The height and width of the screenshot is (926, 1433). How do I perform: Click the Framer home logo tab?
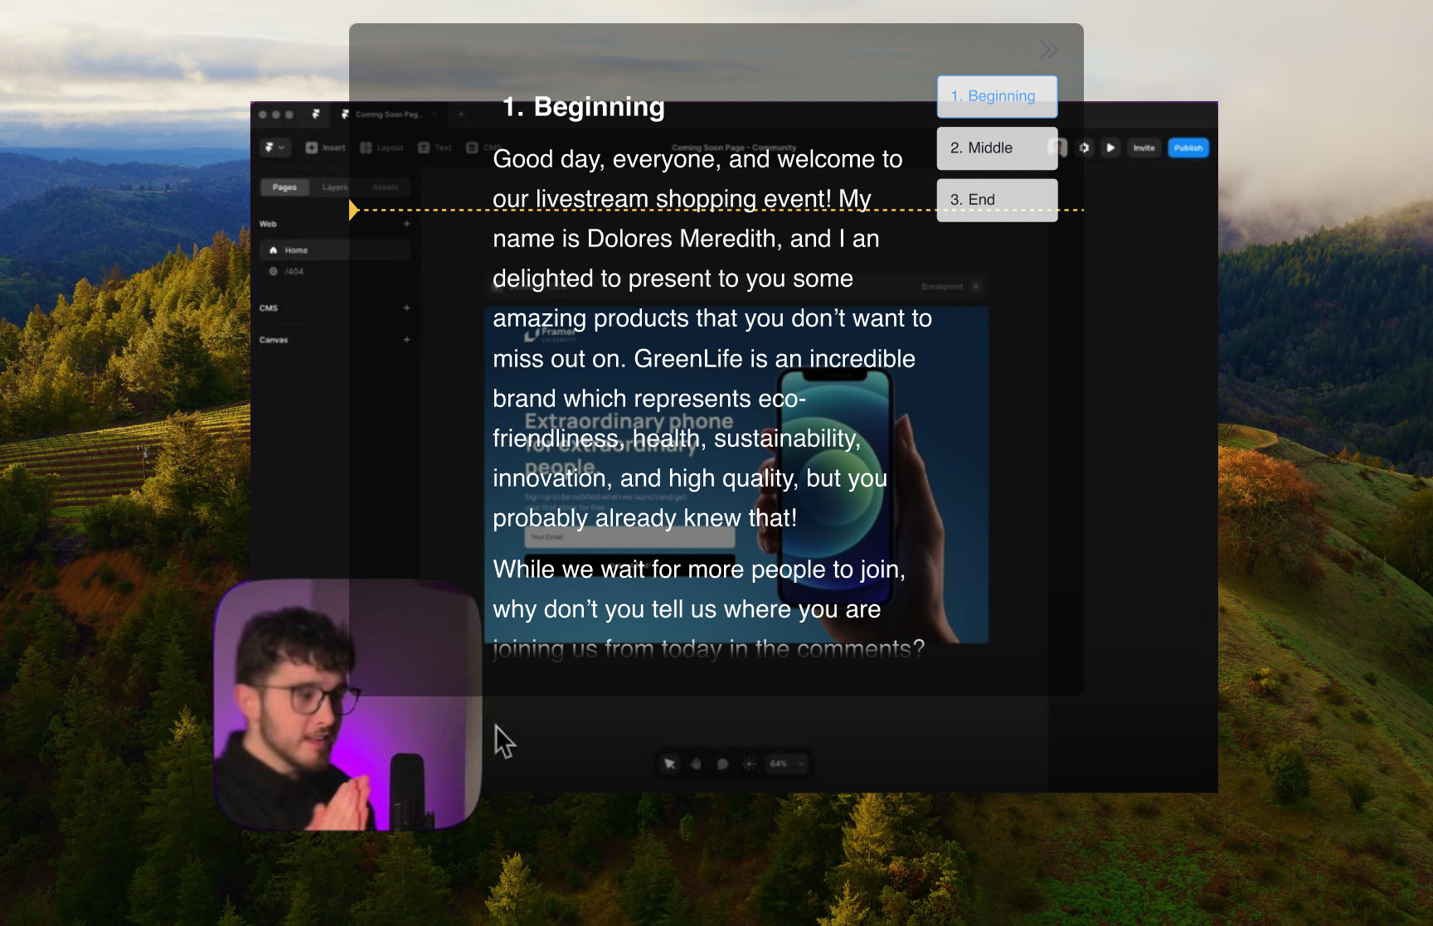[315, 114]
